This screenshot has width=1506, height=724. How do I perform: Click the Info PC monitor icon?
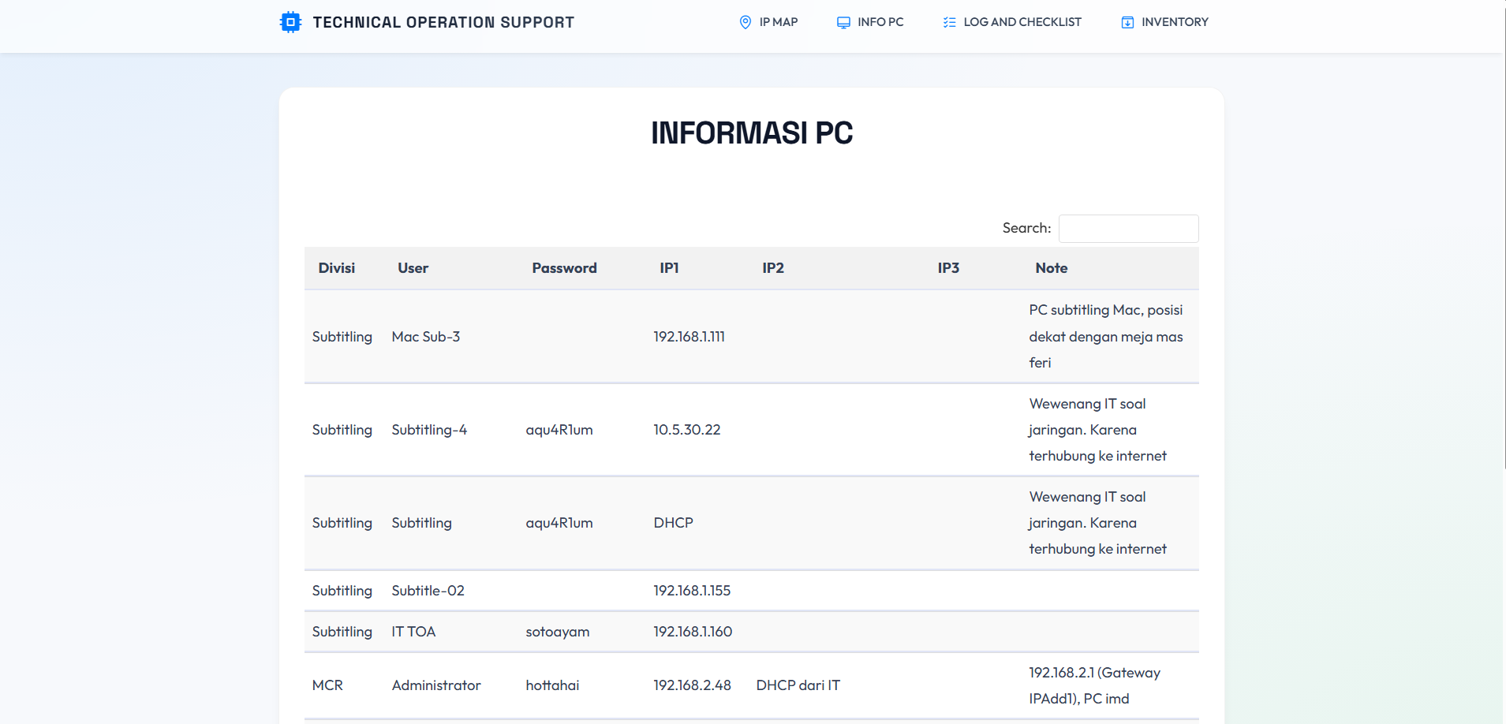843,22
